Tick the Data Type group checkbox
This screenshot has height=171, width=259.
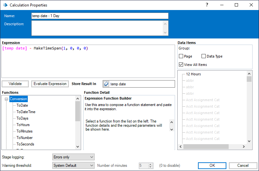pyautogui.click(x=203, y=56)
